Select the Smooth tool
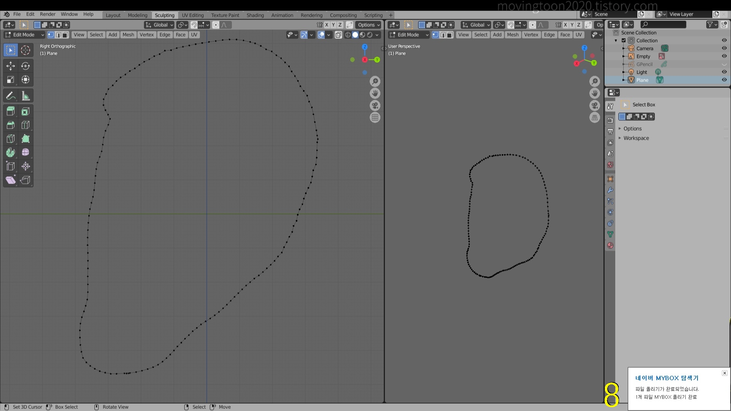 coord(26,153)
